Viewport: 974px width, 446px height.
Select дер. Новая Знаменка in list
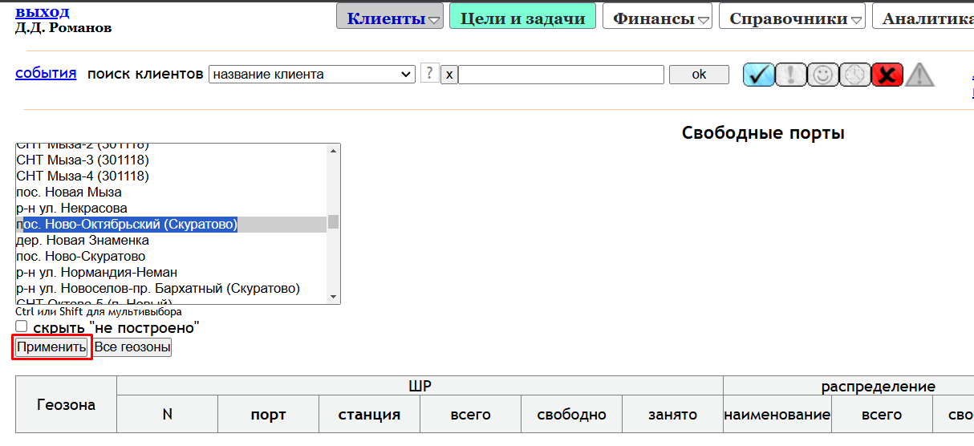tap(171, 240)
